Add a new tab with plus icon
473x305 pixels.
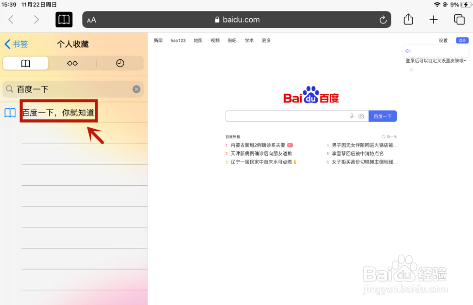(x=434, y=20)
